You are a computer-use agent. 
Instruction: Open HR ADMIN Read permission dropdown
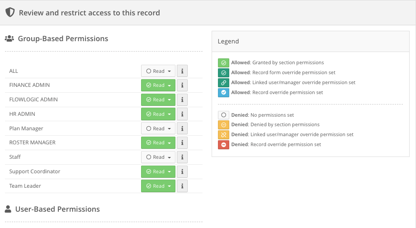click(x=158, y=114)
